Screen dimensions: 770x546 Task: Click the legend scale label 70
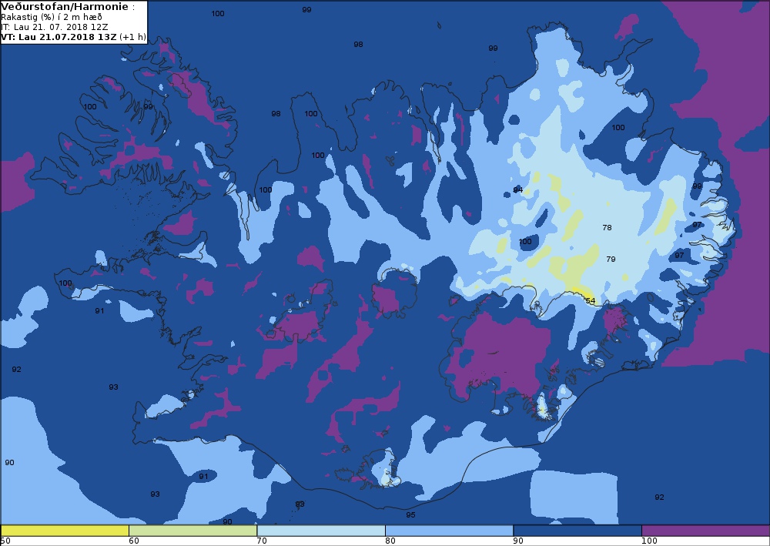(262, 541)
